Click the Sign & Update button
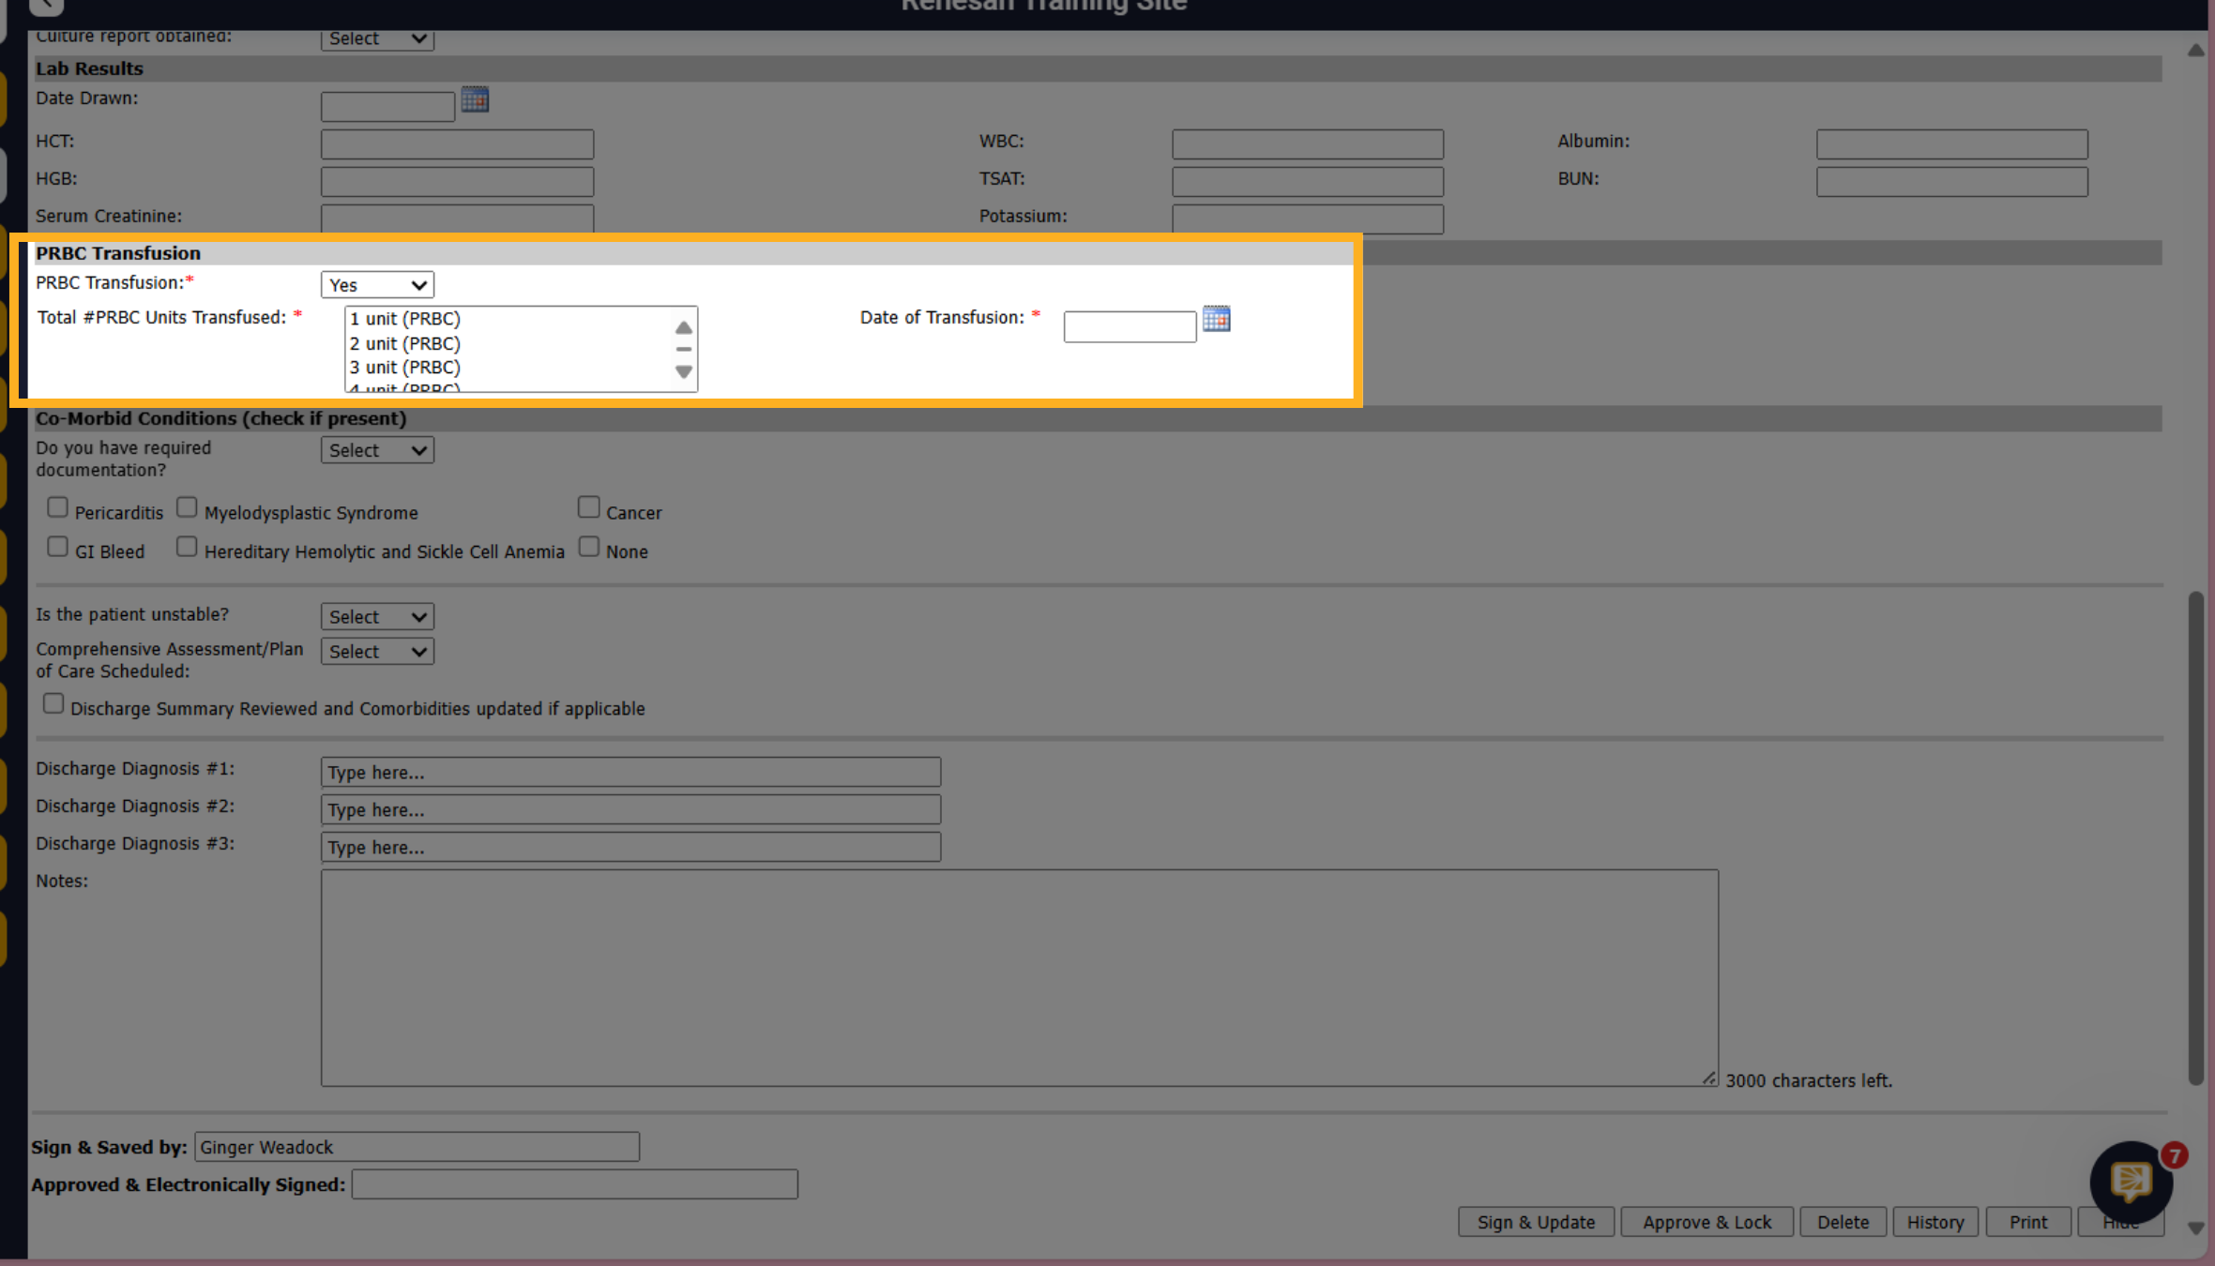The width and height of the screenshot is (2215, 1266). (1536, 1222)
